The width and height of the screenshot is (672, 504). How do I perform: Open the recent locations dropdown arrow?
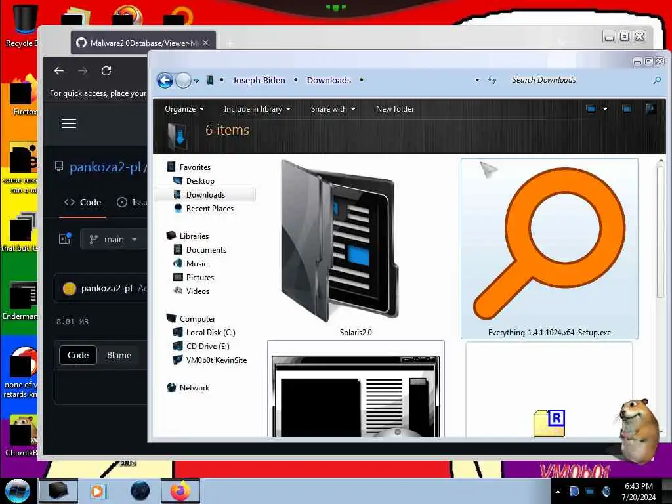click(x=196, y=81)
